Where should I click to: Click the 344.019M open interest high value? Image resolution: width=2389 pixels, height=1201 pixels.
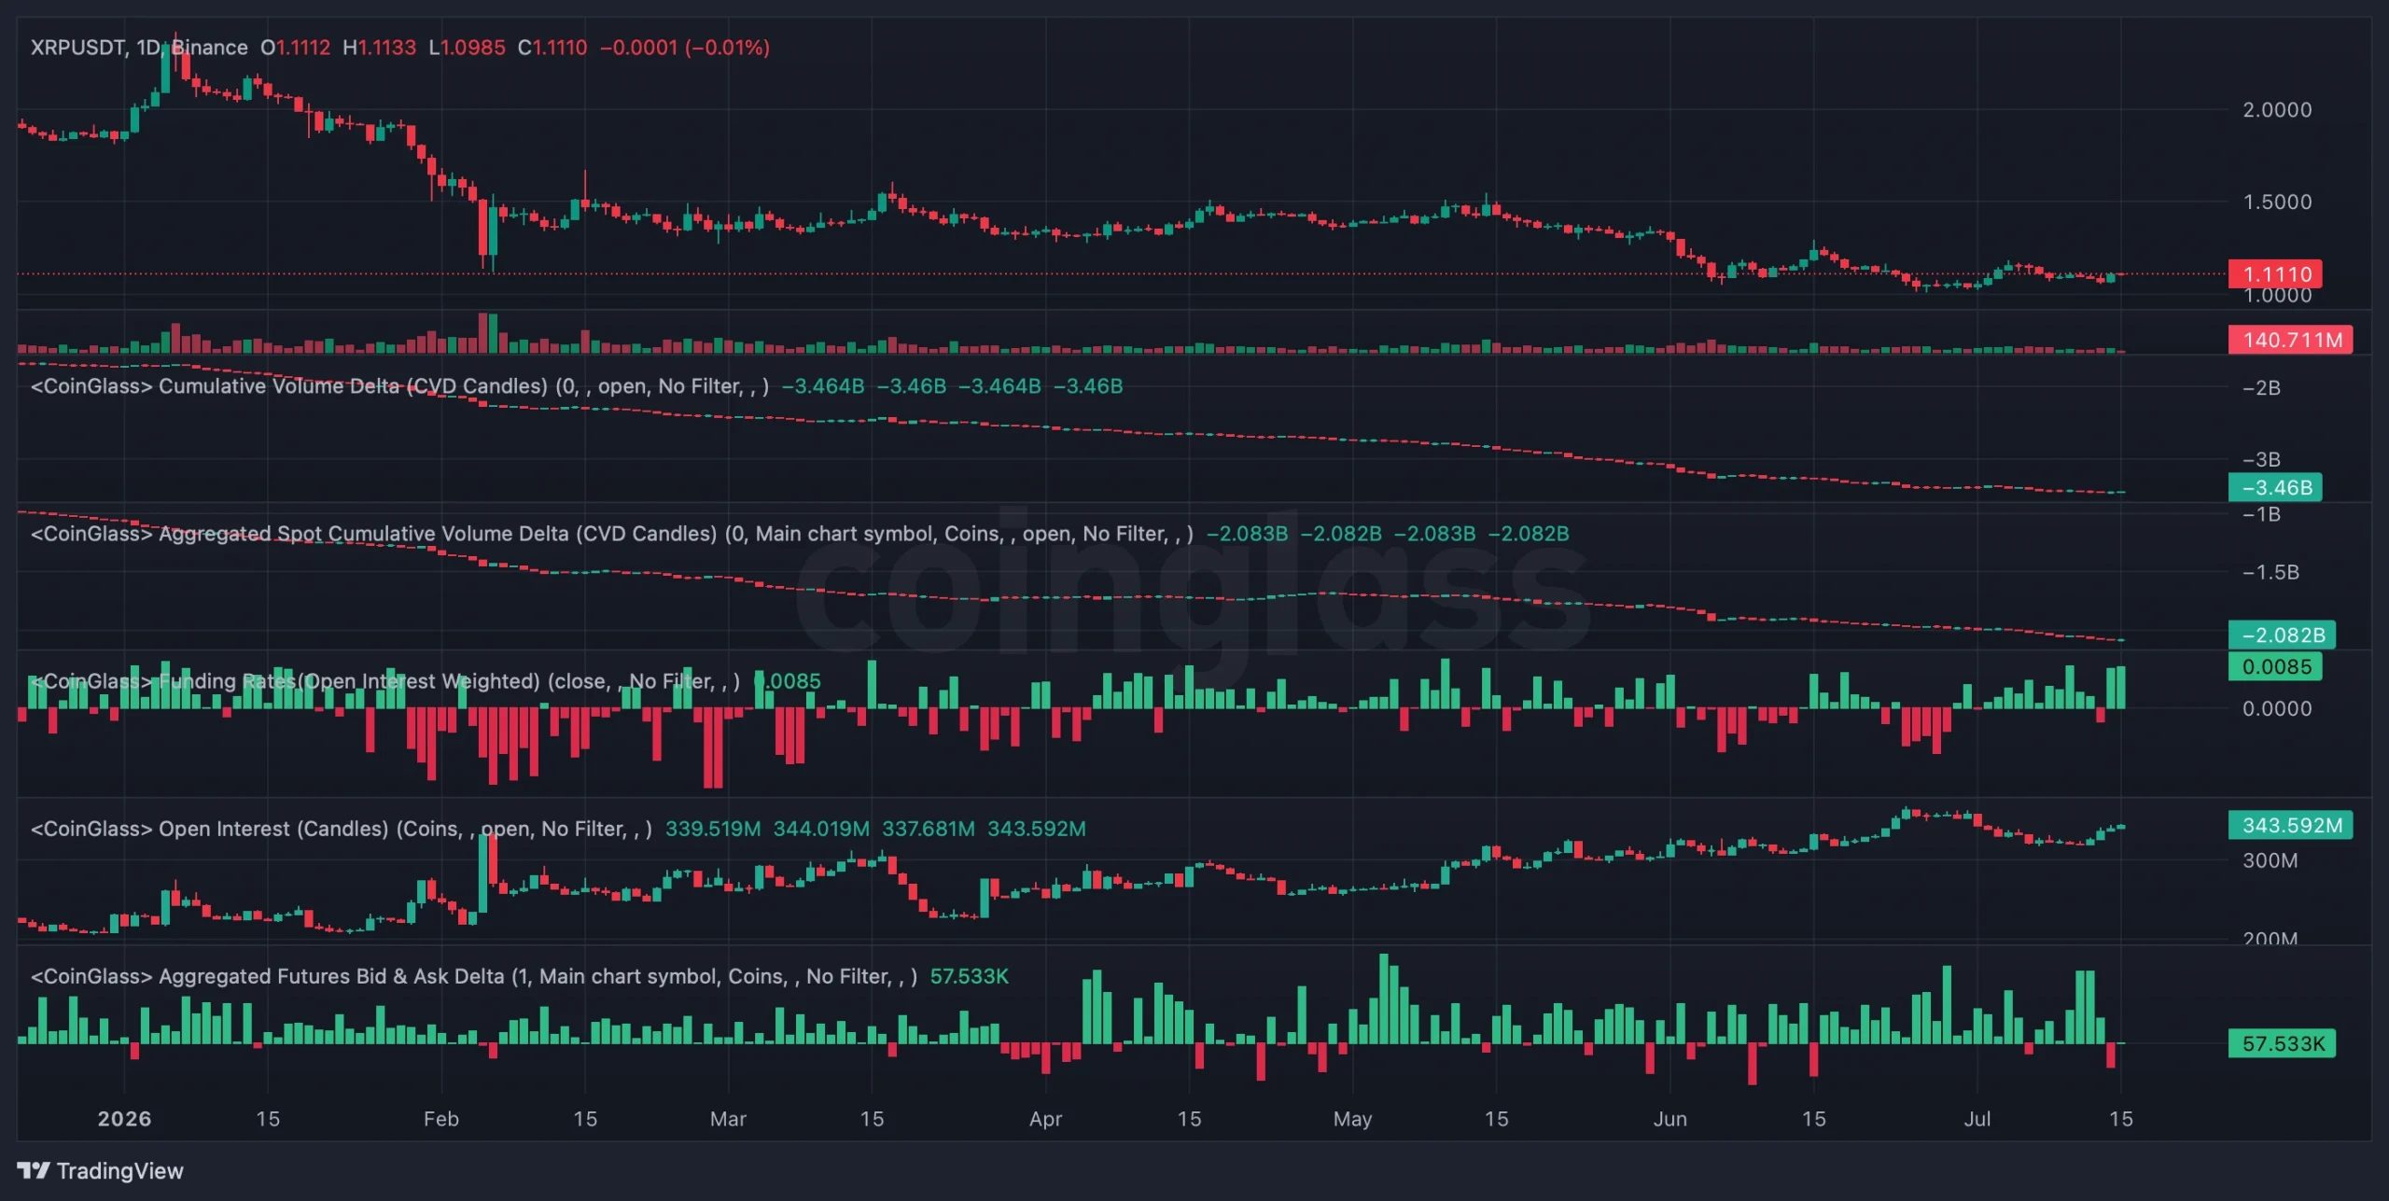pyautogui.click(x=821, y=829)
